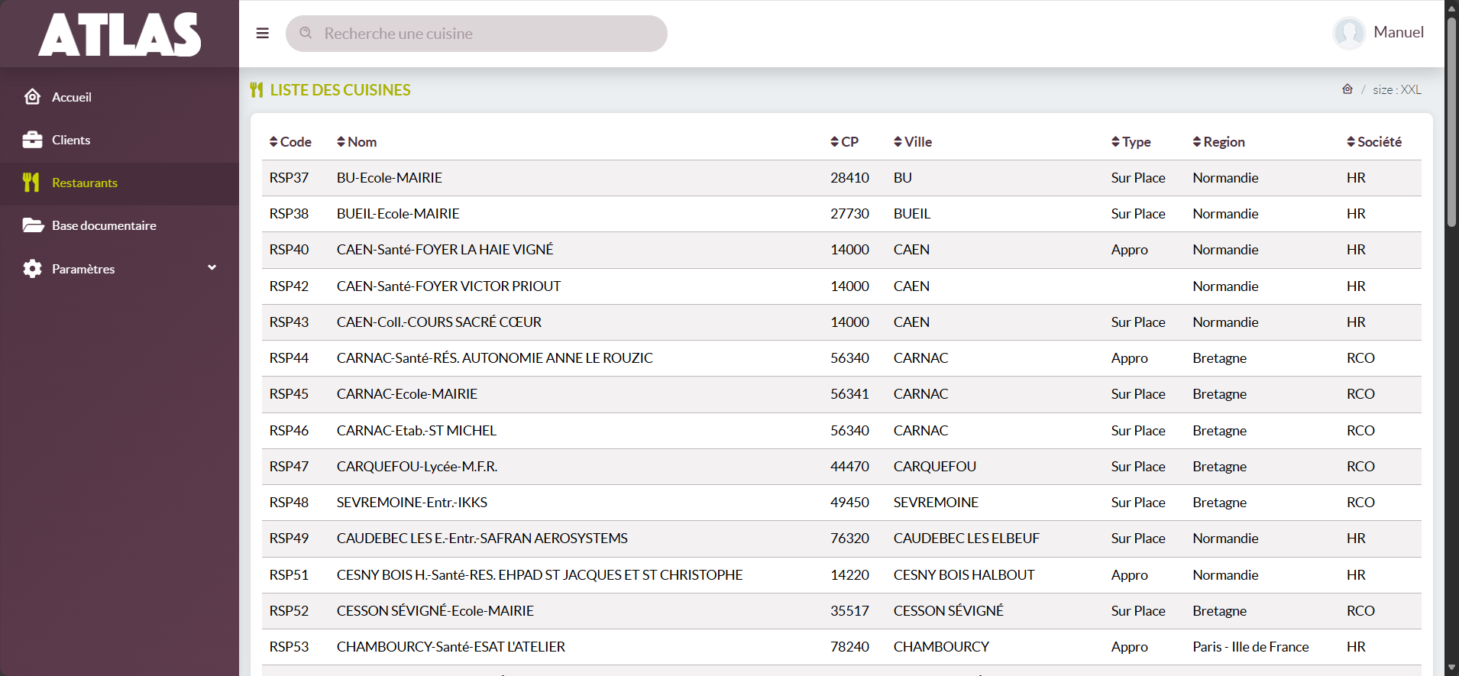The image size is (1459, 676).
Task: Click code RSP42 cell
Action: 290,286
